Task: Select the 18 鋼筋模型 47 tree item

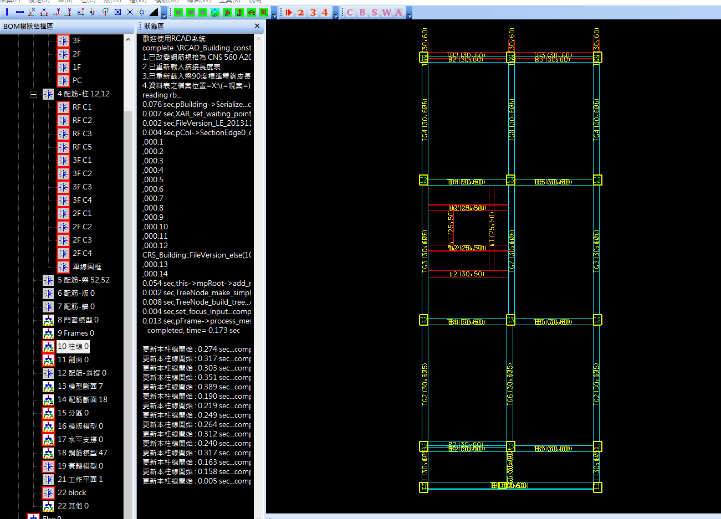Action: (x=82, y=453)
